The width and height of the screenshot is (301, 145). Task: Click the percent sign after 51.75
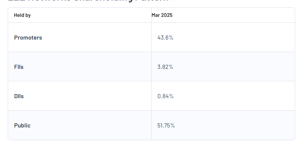[x=173, y=126]
